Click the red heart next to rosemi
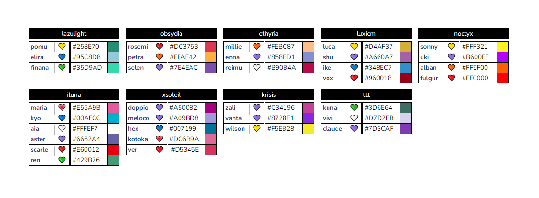This screenshot has width=539, height=198. (x=159, y=46)
